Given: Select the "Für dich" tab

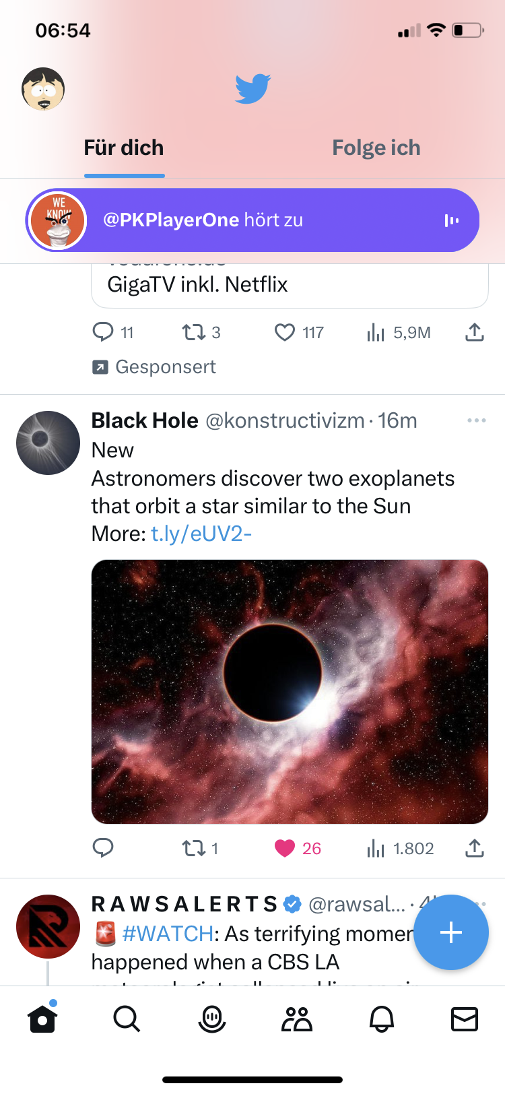Looking at the screenshot, I should point(124,148).
